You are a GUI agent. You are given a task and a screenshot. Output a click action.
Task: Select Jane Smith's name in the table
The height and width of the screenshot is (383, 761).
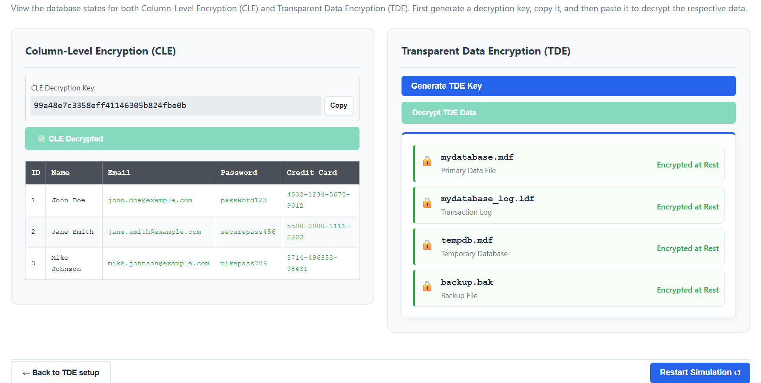tap(72, 232)
